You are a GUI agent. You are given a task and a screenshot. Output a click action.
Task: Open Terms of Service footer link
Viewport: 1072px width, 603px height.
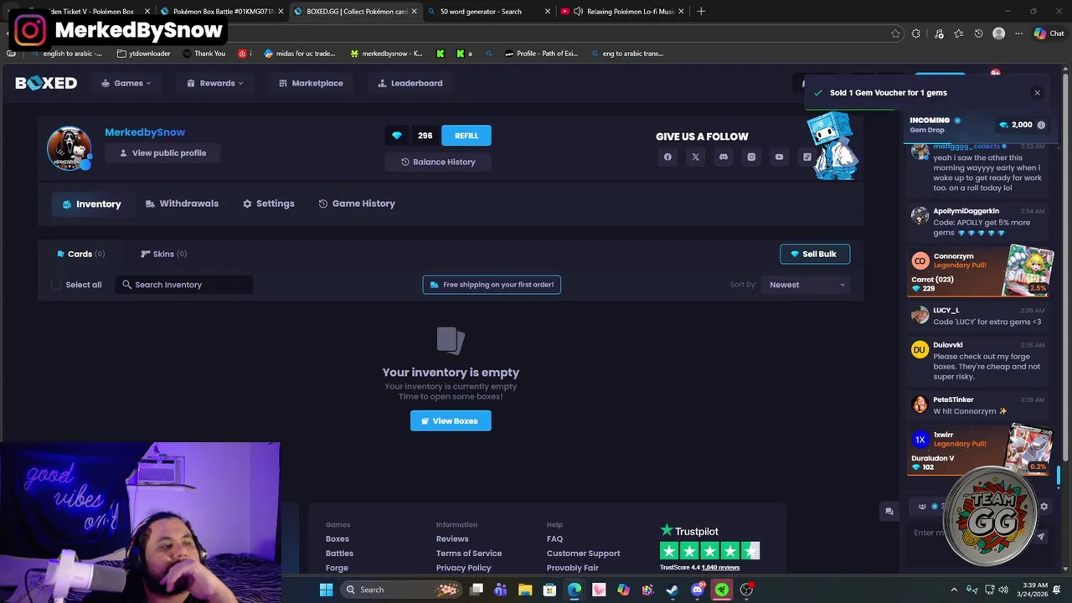tap(469, 553)
